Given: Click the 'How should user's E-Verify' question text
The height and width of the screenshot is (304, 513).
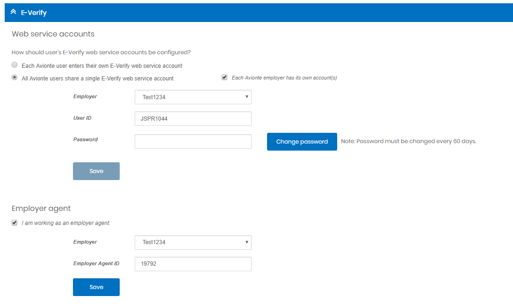Looking at the screenshot, I should [101, 52].
